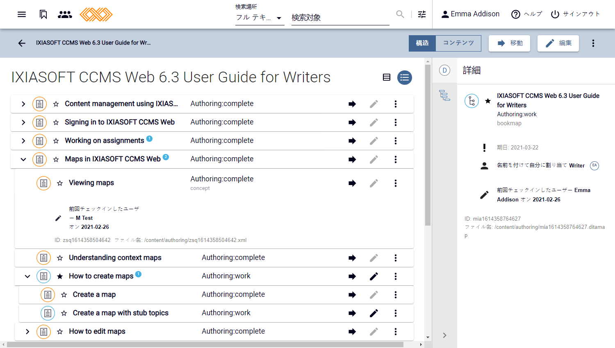Vertical scrollbar down arrow
615x348 pixels.
tap(428, 338)
